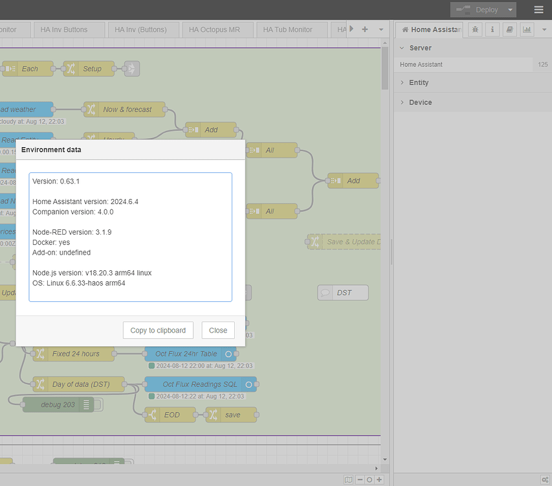The width and height of the screenshot is (552, 486).
Task: Open the HA Tub Monitor tab
Action: [x=293, y=30]
